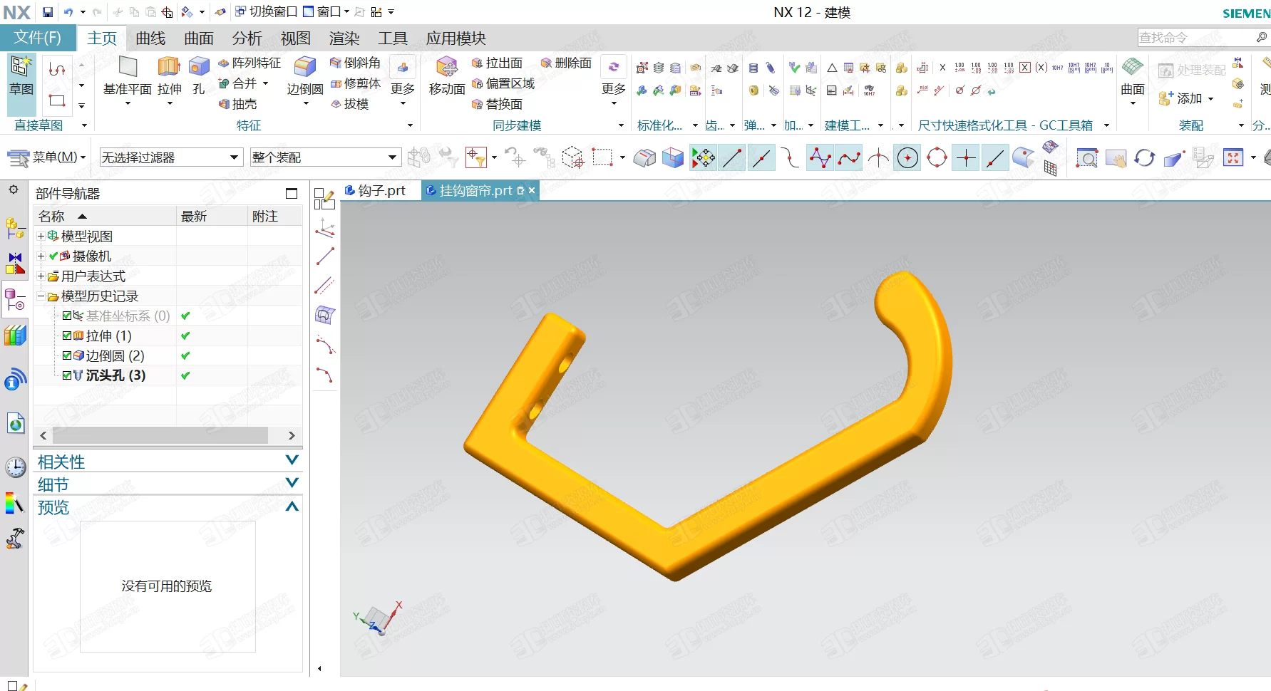Image resolution: width=1271 pixels, height=691 pixels.
Task: Click the Datum Plane (基准平面) icon
Action: [x=128, y=76]
